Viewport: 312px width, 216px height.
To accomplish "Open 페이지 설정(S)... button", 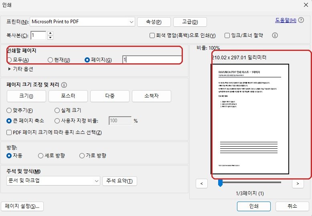I will (x=22, y=206).
